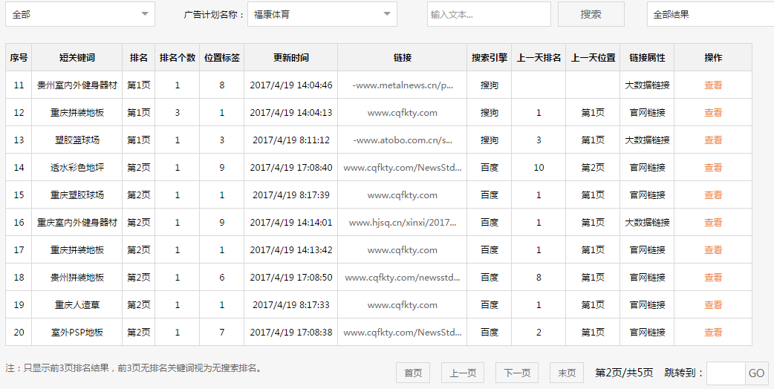Select keyword 重庆人造草
Viewport: 774px width, 389px height.
pos(77,304)
